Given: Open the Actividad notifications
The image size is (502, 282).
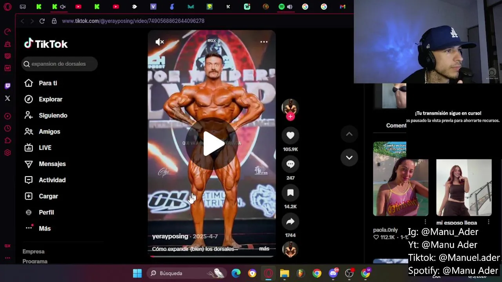Looking at the screenshot, I should coord(52,180).
